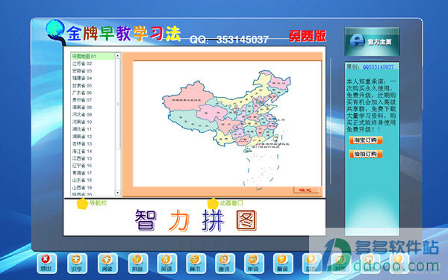448x280 pixels.
Task: Select 江苏省 02 in the list
Action: (93, 63)
